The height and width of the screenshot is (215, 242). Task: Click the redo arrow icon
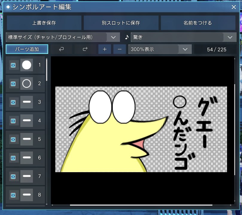(x=85, y=49)
